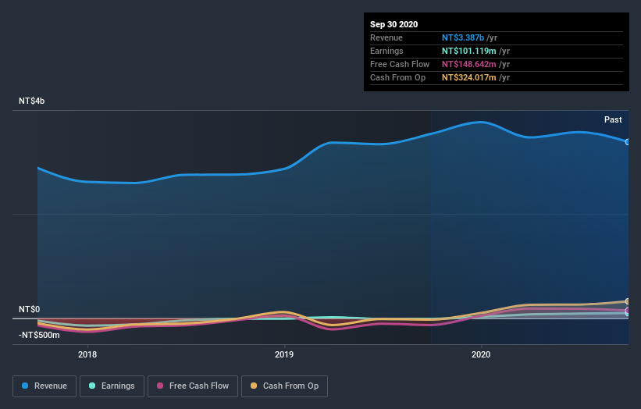Click the Revenue endpoint marker on the blue line
641x409 pixels.
click(628, 142)
